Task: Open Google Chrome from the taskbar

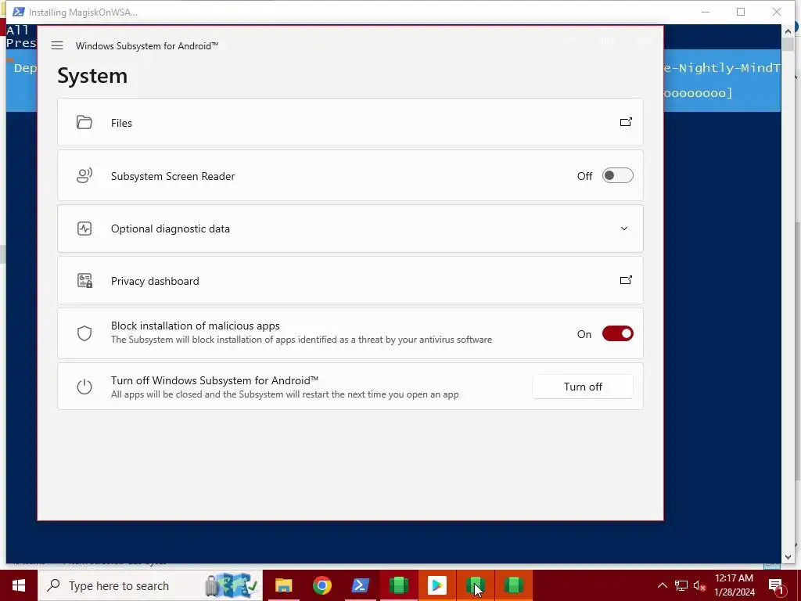Action: click(x=321, y=585)
